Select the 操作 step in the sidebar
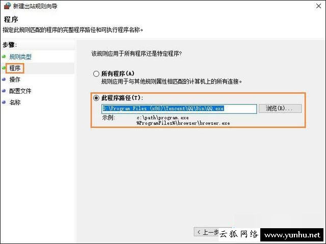326x244 pixels. pos(15,79)
